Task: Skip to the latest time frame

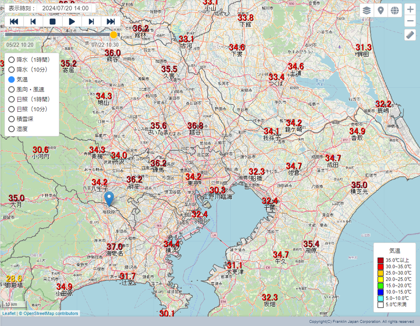Action: [111, 21]
